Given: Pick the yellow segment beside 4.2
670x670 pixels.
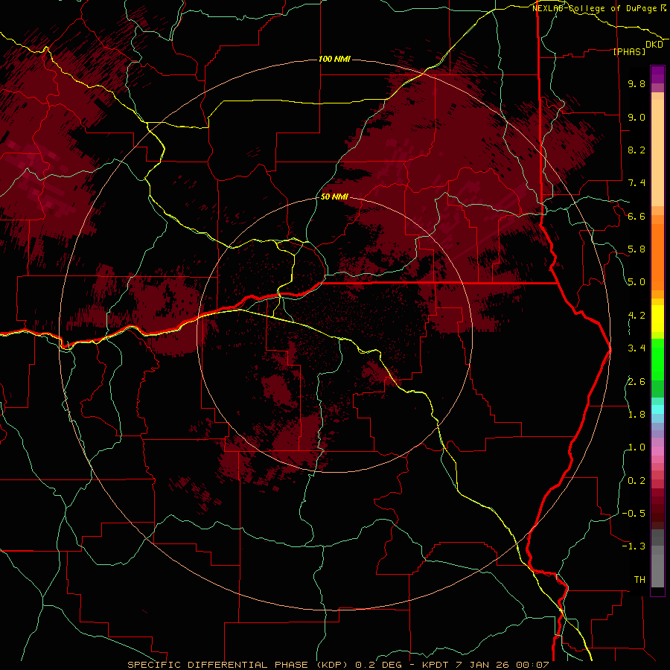Looking at the screenshot, I should [657, 319].
